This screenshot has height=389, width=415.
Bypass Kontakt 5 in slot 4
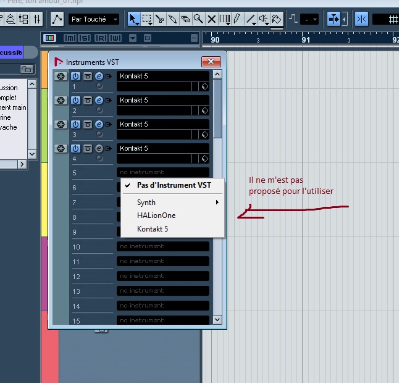pyautogui.click(x=88, y=149)
